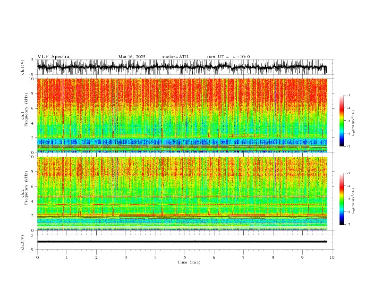Click the time axis tick label '0'
This screenshot has height=289, width=374.
(37, 257)
